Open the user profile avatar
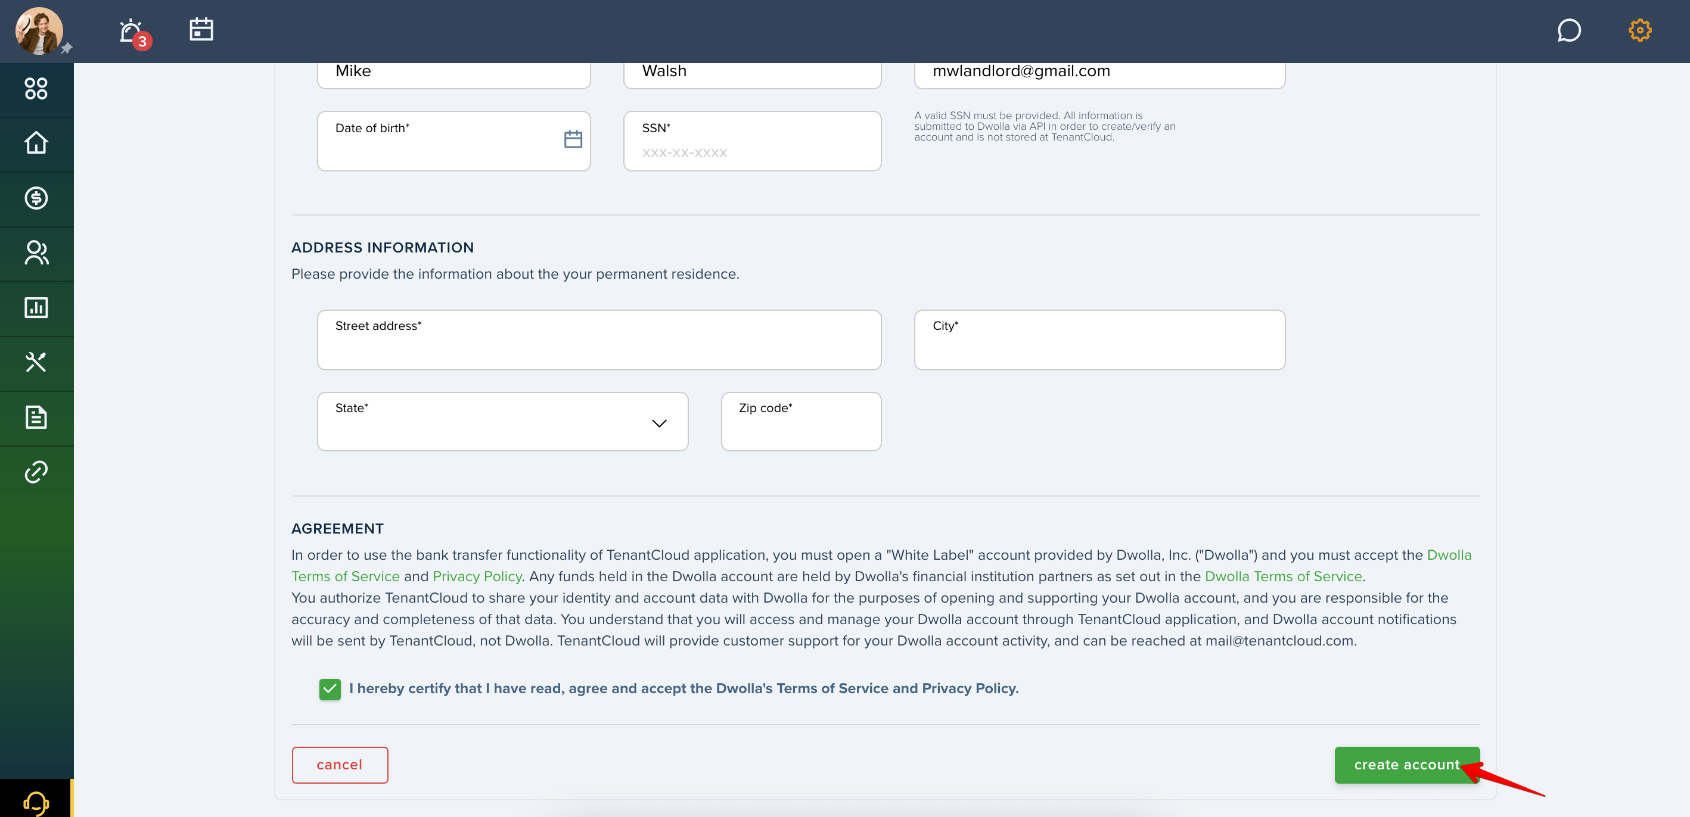Screen dimensions: 1690x817 pyautogui.click(x=39, y=31)
